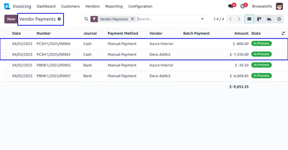Tick checkbox for PBNK1/2025/00001 payment
This screenshot has width=288, height=150.
6,76
